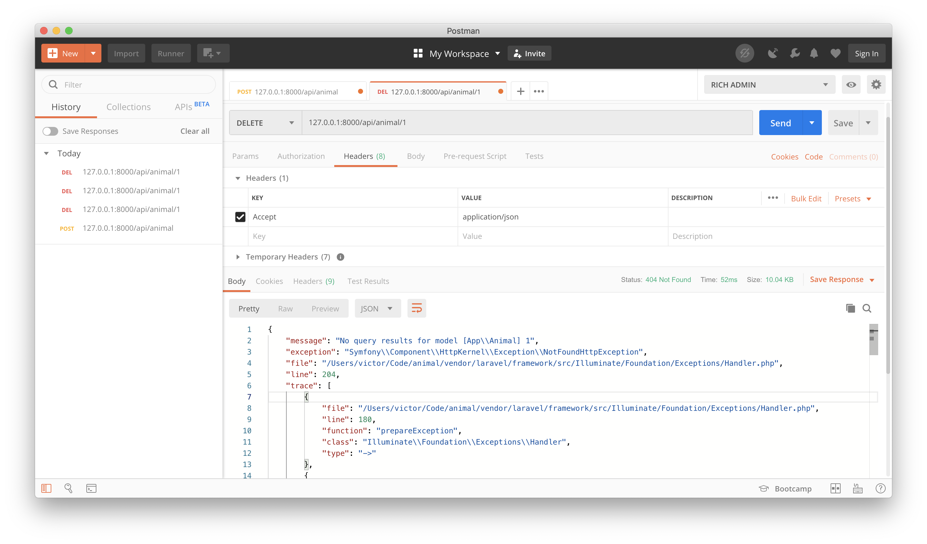The width and height of the screenshot is (927, 544).
Task: Open the JSON format dropdown
Action: coord(377,308)
